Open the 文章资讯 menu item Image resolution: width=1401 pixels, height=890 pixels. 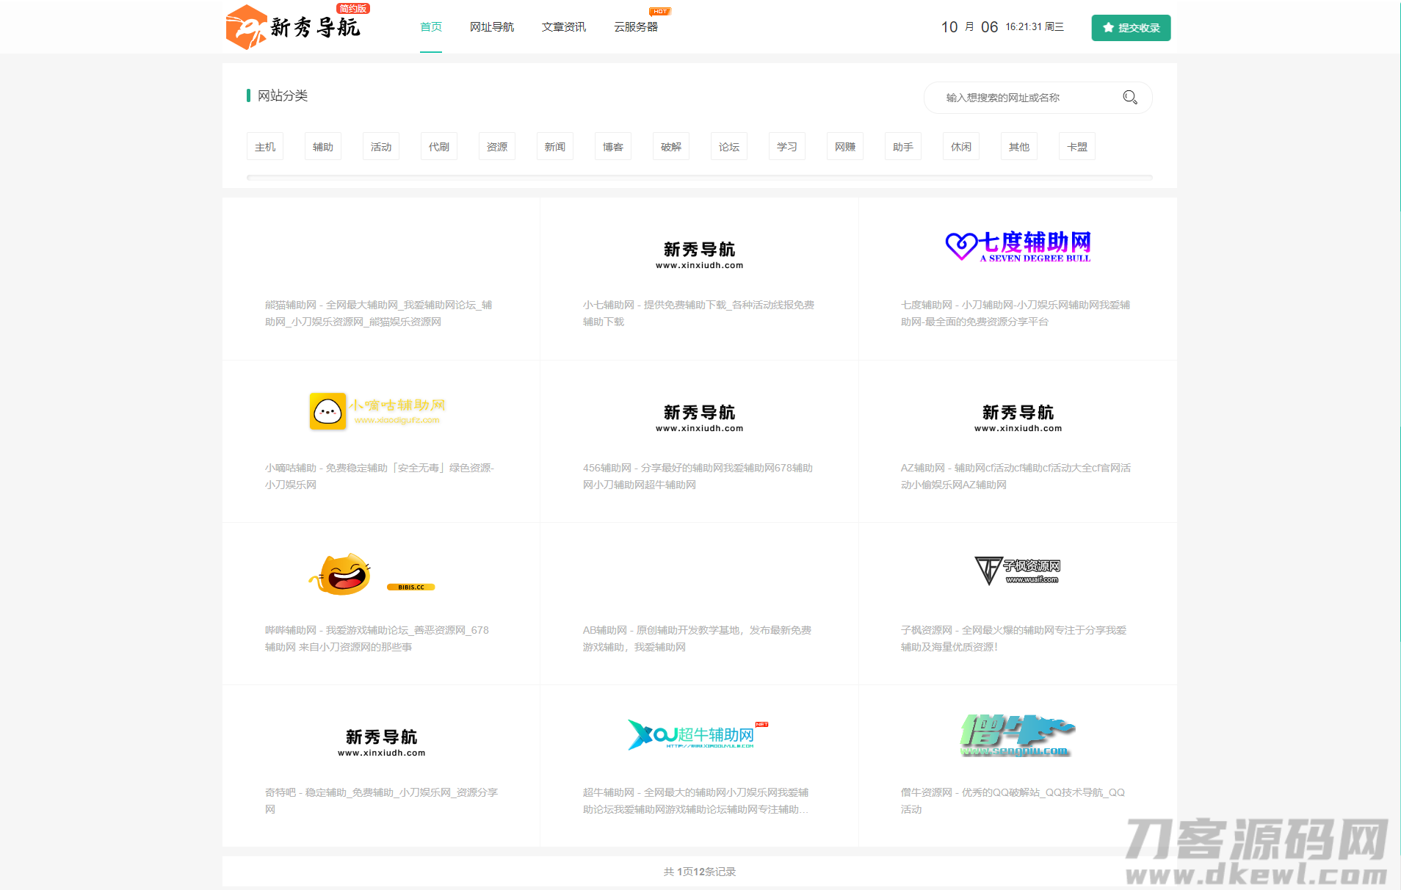point(564,27)
